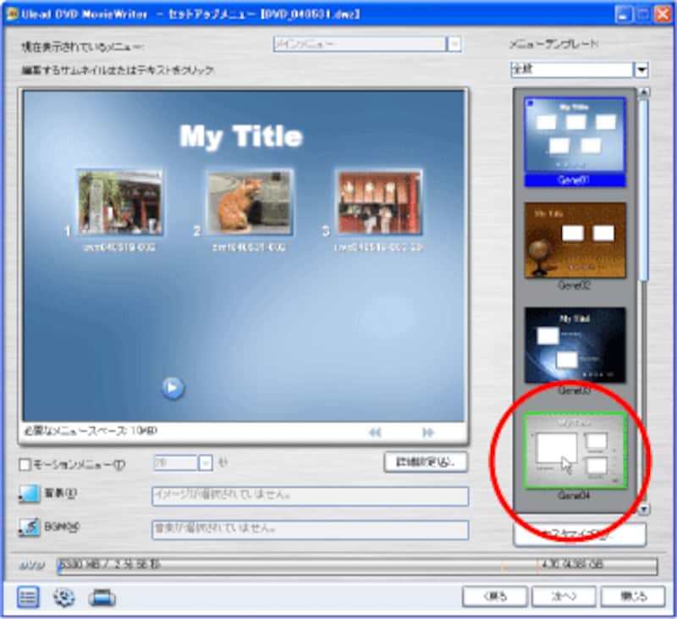677x619 pixels.
Task: Enable the motion menu checkbox
Action: [25, 464]
